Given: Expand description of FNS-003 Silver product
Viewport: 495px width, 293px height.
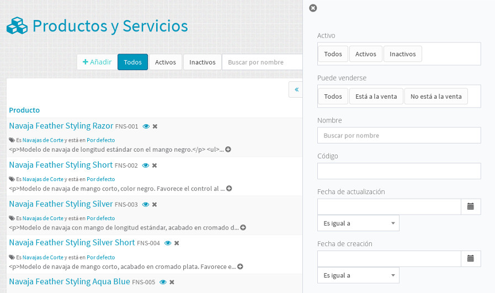Looking at the screenshot, I should (x=243, y=228).
